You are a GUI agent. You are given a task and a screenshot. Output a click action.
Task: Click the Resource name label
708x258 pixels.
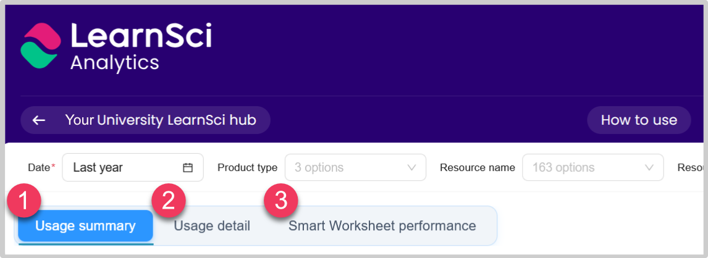click(x=477, y=167)
